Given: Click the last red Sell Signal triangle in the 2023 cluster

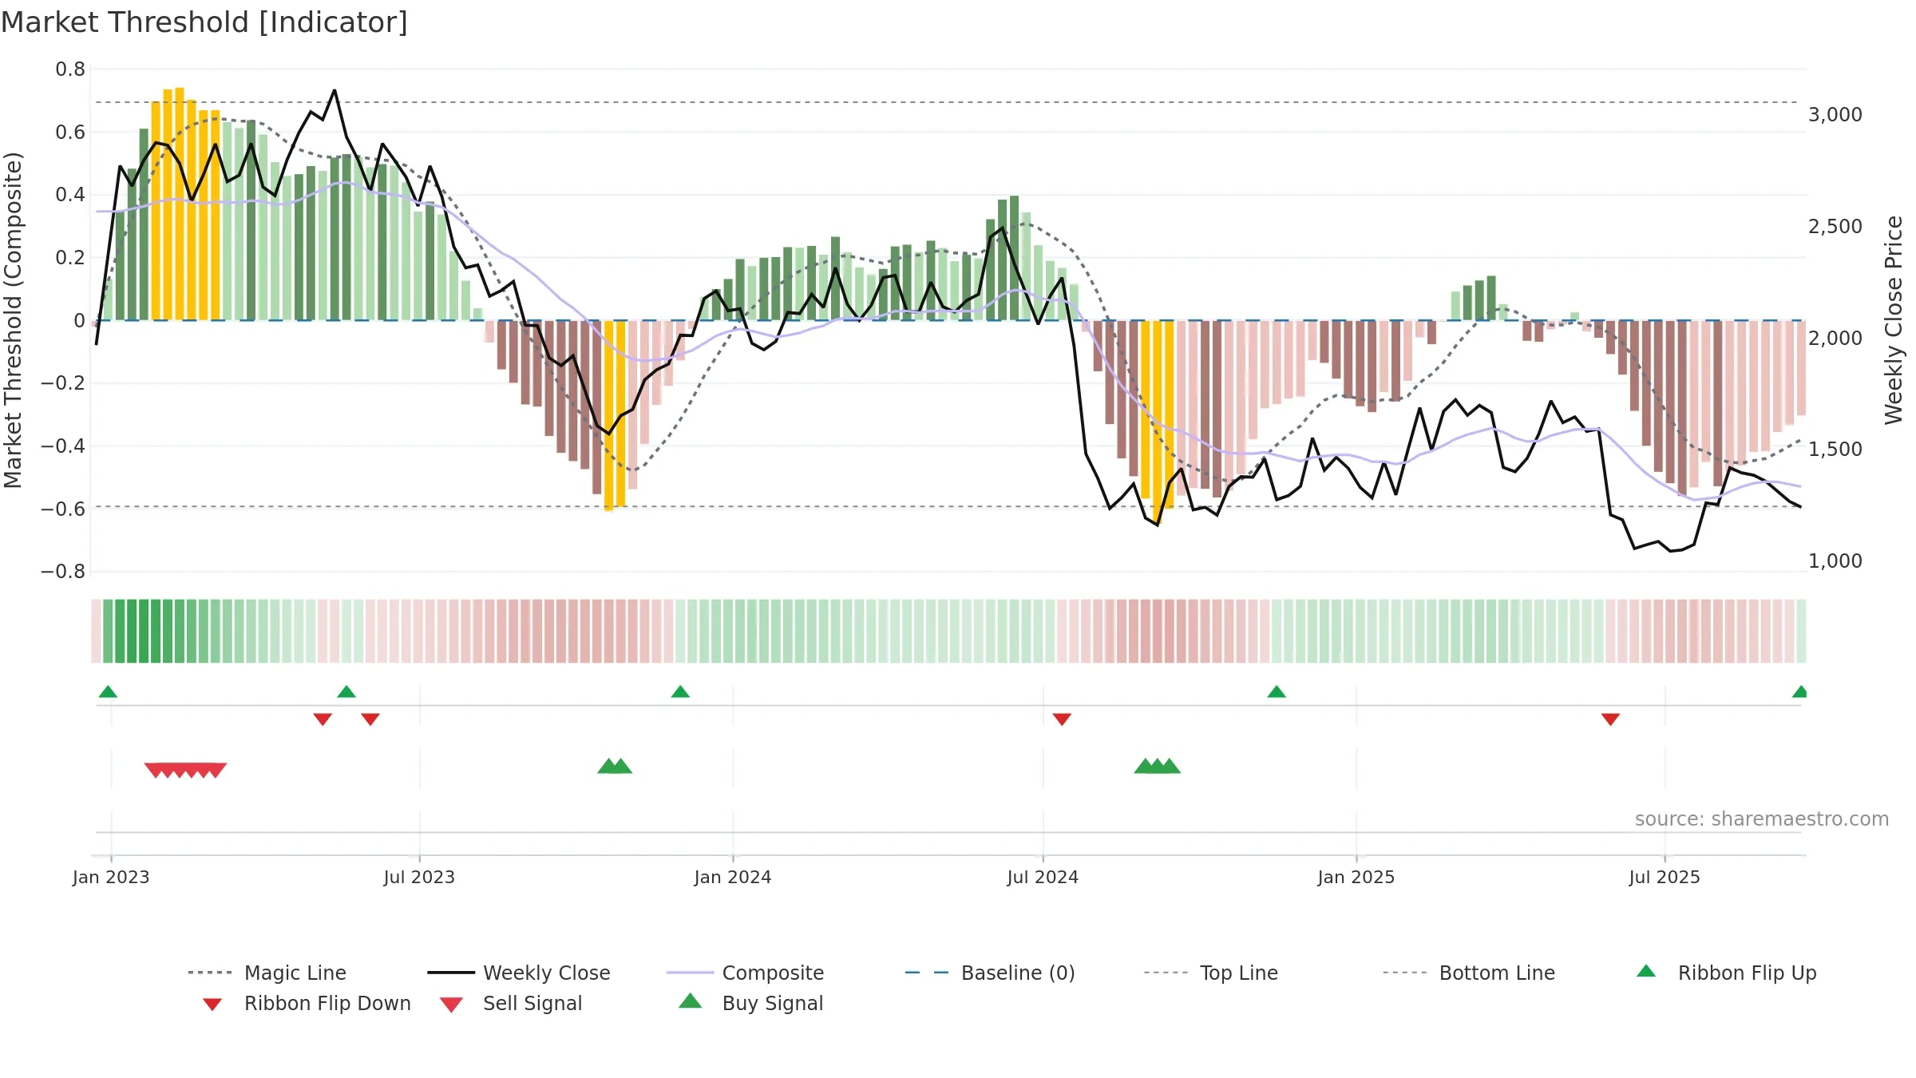Looking at the screenshot, I should (x=216, y=771).
